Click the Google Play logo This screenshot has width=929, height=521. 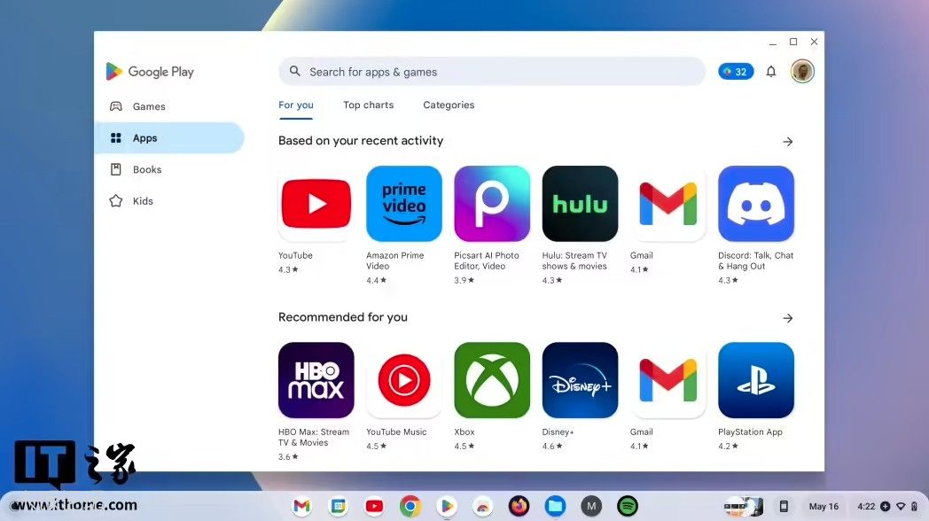tap(150, 72)
